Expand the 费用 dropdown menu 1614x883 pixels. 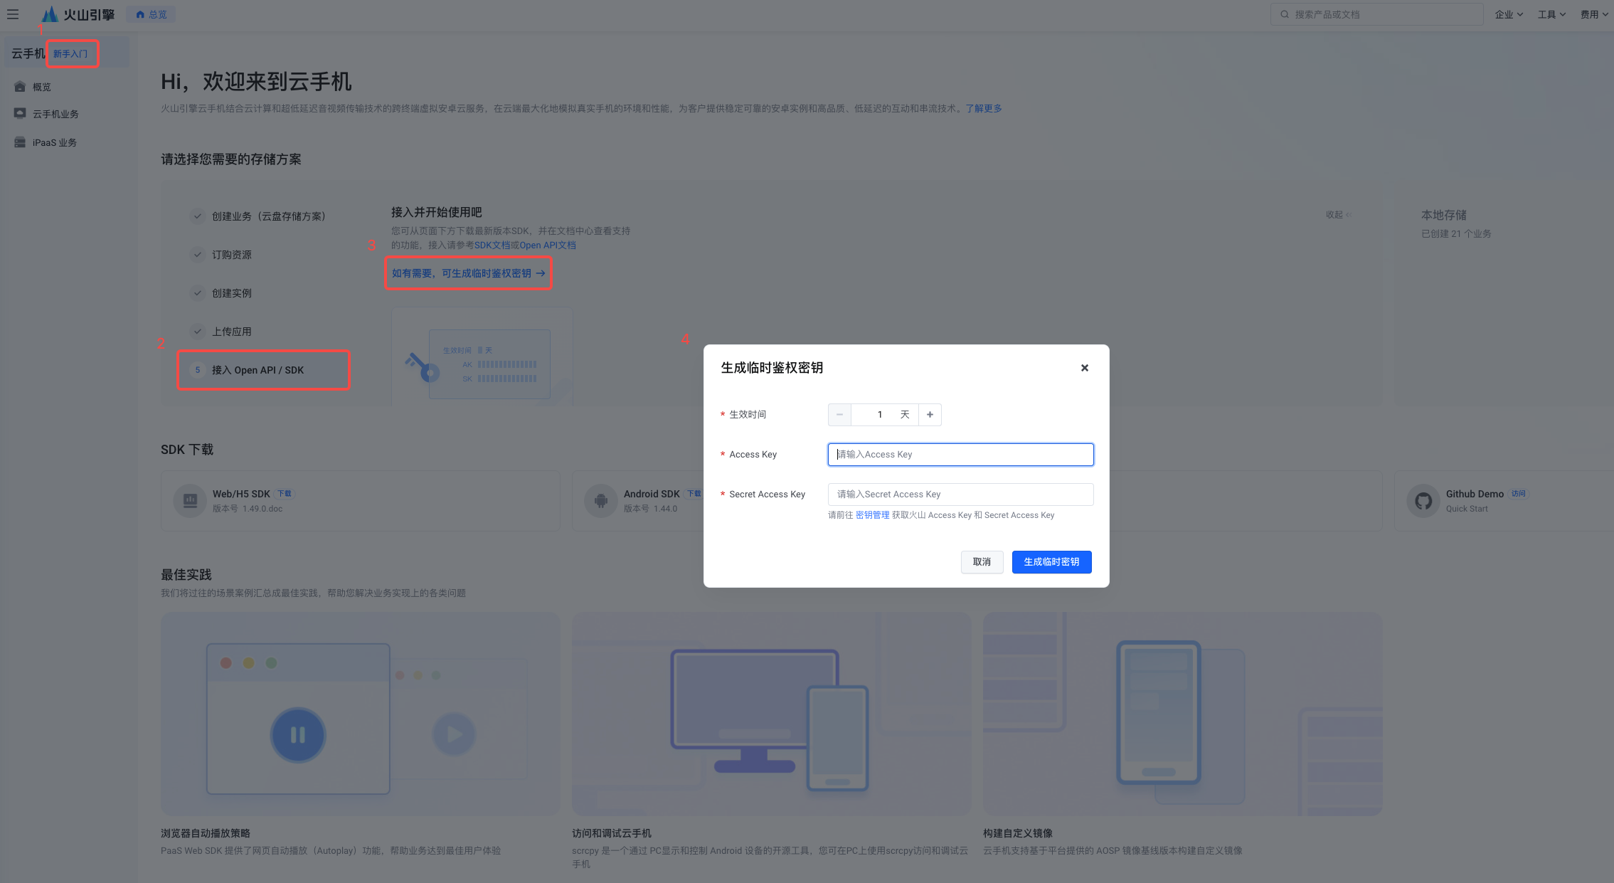(x=1593, y=14)
